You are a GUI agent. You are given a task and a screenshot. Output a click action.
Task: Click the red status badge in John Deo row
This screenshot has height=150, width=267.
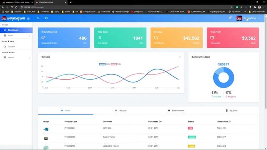tap(190, 128)
